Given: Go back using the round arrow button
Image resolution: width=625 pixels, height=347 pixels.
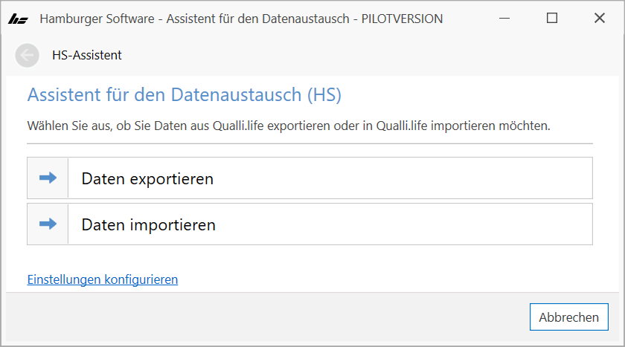Looking at the screenshot, I should click(27, 55).
